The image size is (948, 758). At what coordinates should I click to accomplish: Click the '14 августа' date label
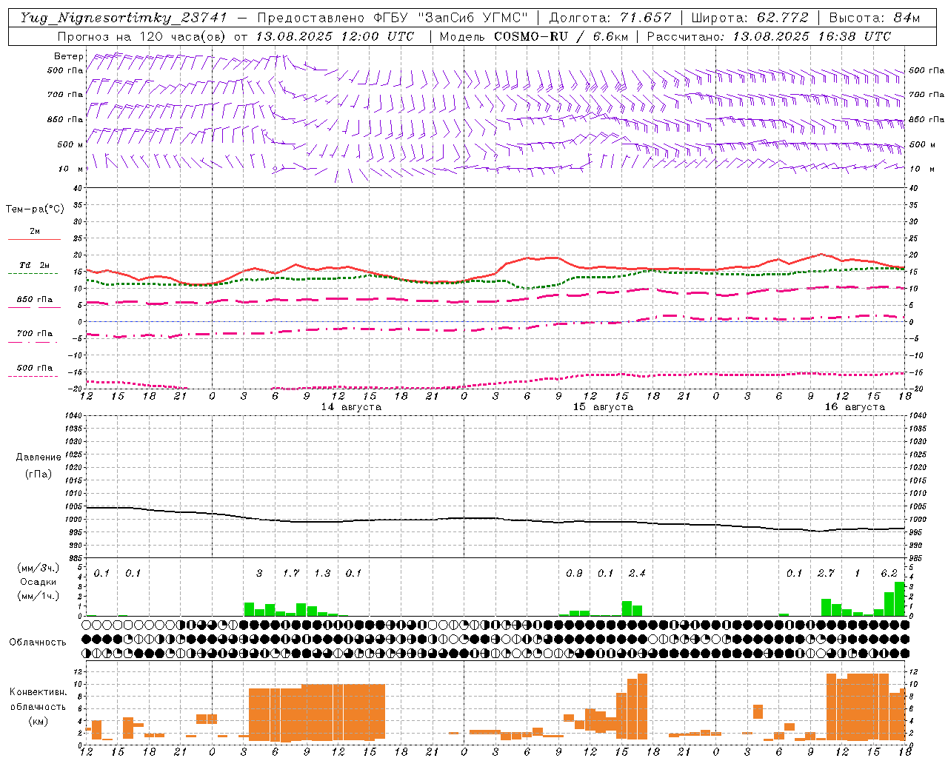[351, 407]
